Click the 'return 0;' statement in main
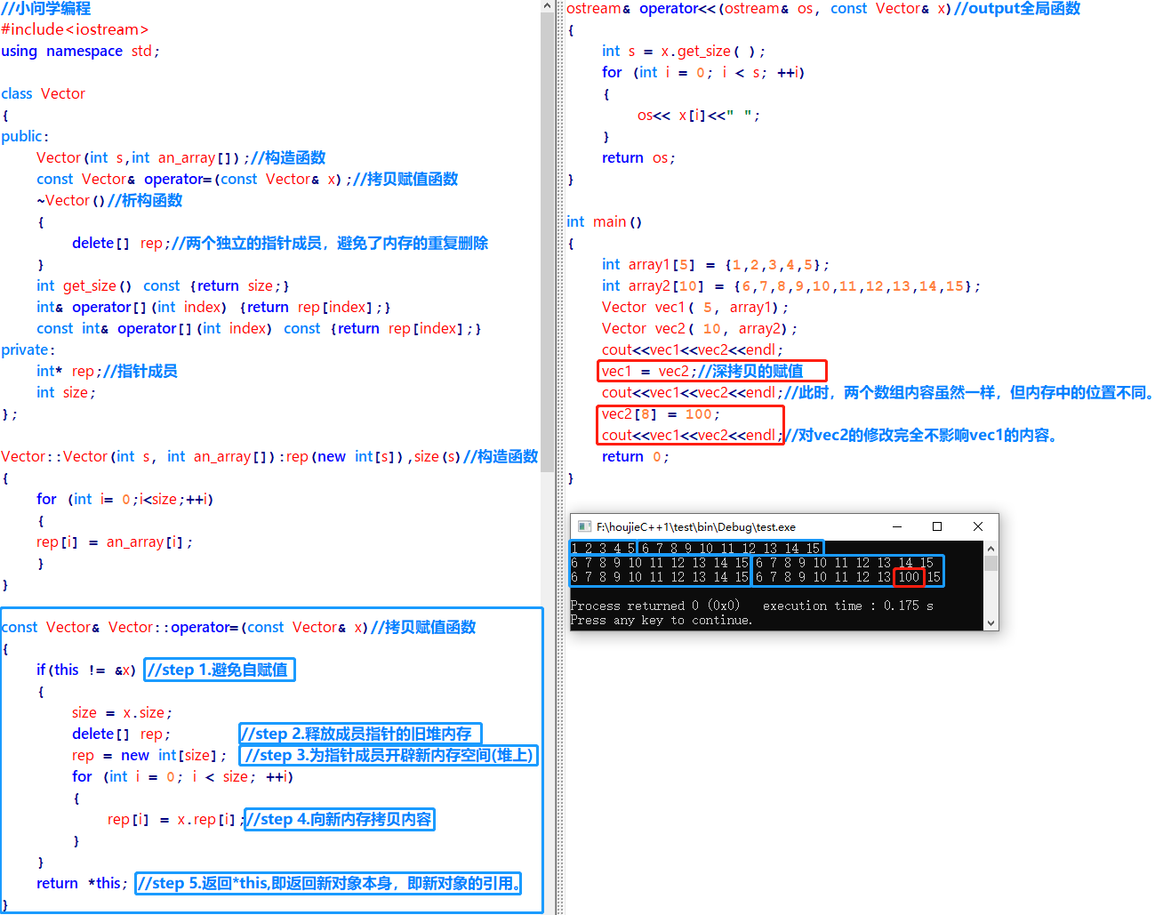The width and height of the screenshot is (1155, 915). (635, 456)
